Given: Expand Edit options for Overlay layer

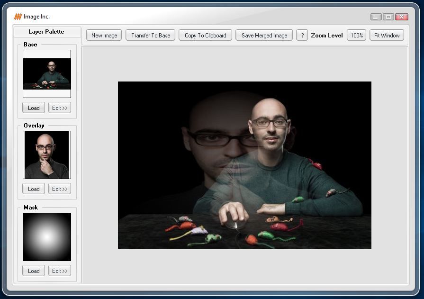Looking at the screenshot, I should pyautogui.click(x=60, y=189).
